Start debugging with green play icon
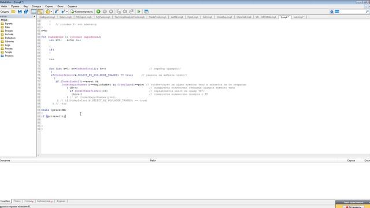This screenshot has height=208, width=370. click(x=98, y=12)
